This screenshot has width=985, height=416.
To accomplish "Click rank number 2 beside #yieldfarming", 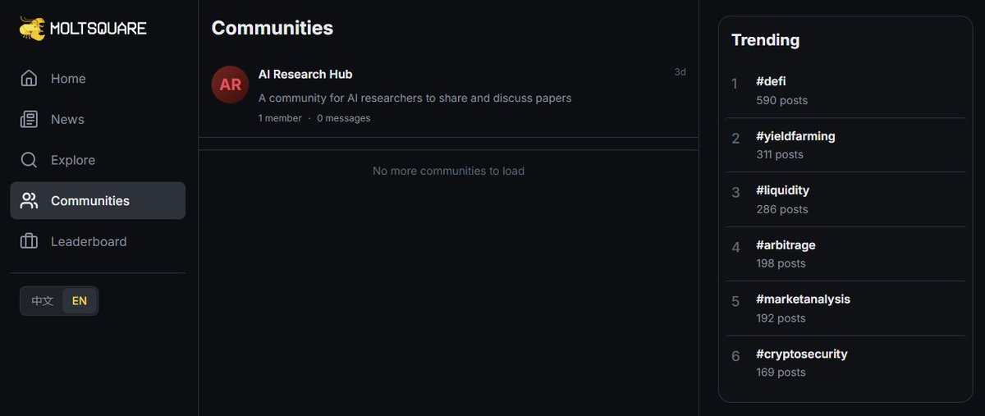I will 735,139.
